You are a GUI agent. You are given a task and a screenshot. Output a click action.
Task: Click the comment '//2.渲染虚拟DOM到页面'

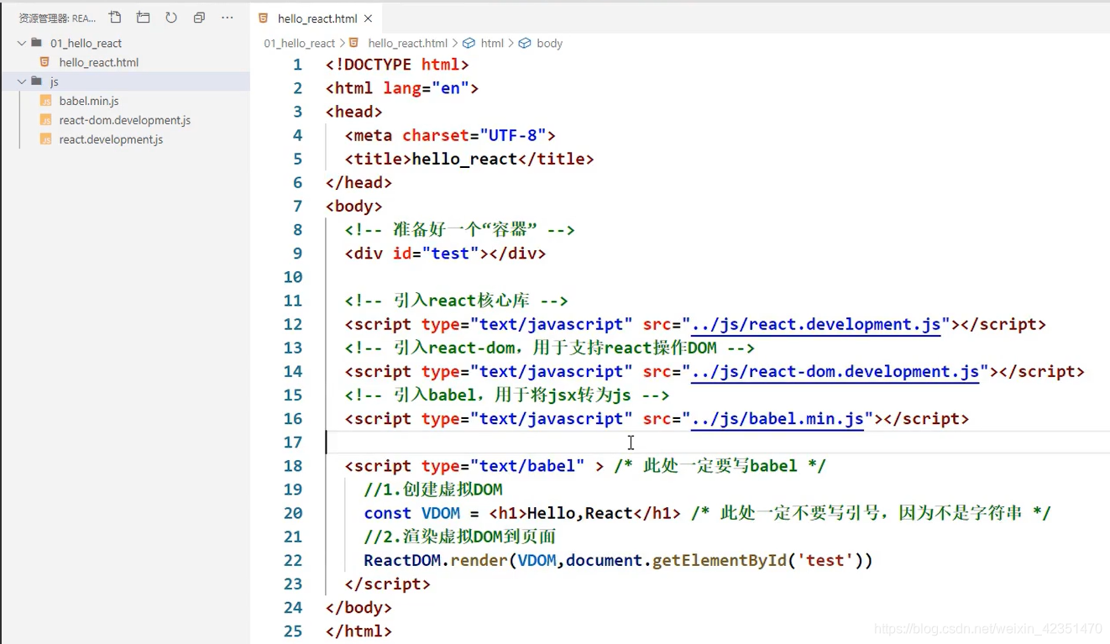(459, 537)
